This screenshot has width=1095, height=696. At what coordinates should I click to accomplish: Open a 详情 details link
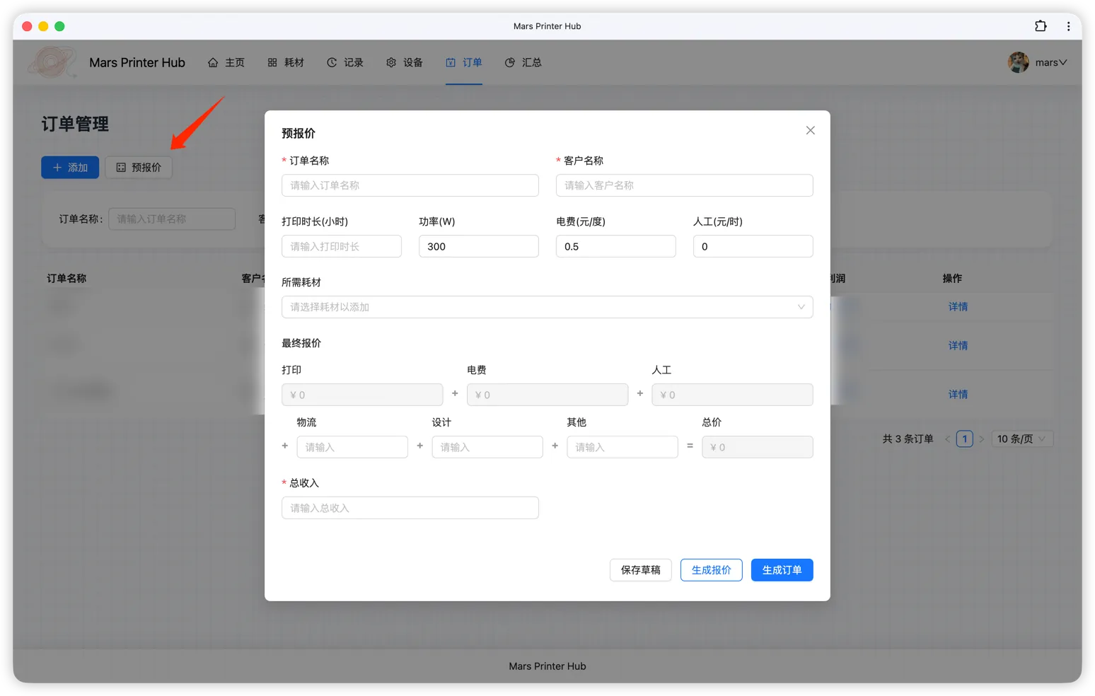click(958, 306)
